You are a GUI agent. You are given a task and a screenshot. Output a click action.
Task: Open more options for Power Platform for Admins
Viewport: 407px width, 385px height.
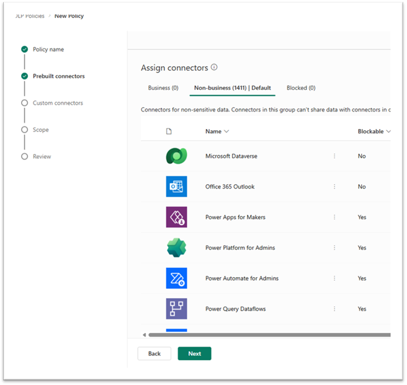point(334,248)
